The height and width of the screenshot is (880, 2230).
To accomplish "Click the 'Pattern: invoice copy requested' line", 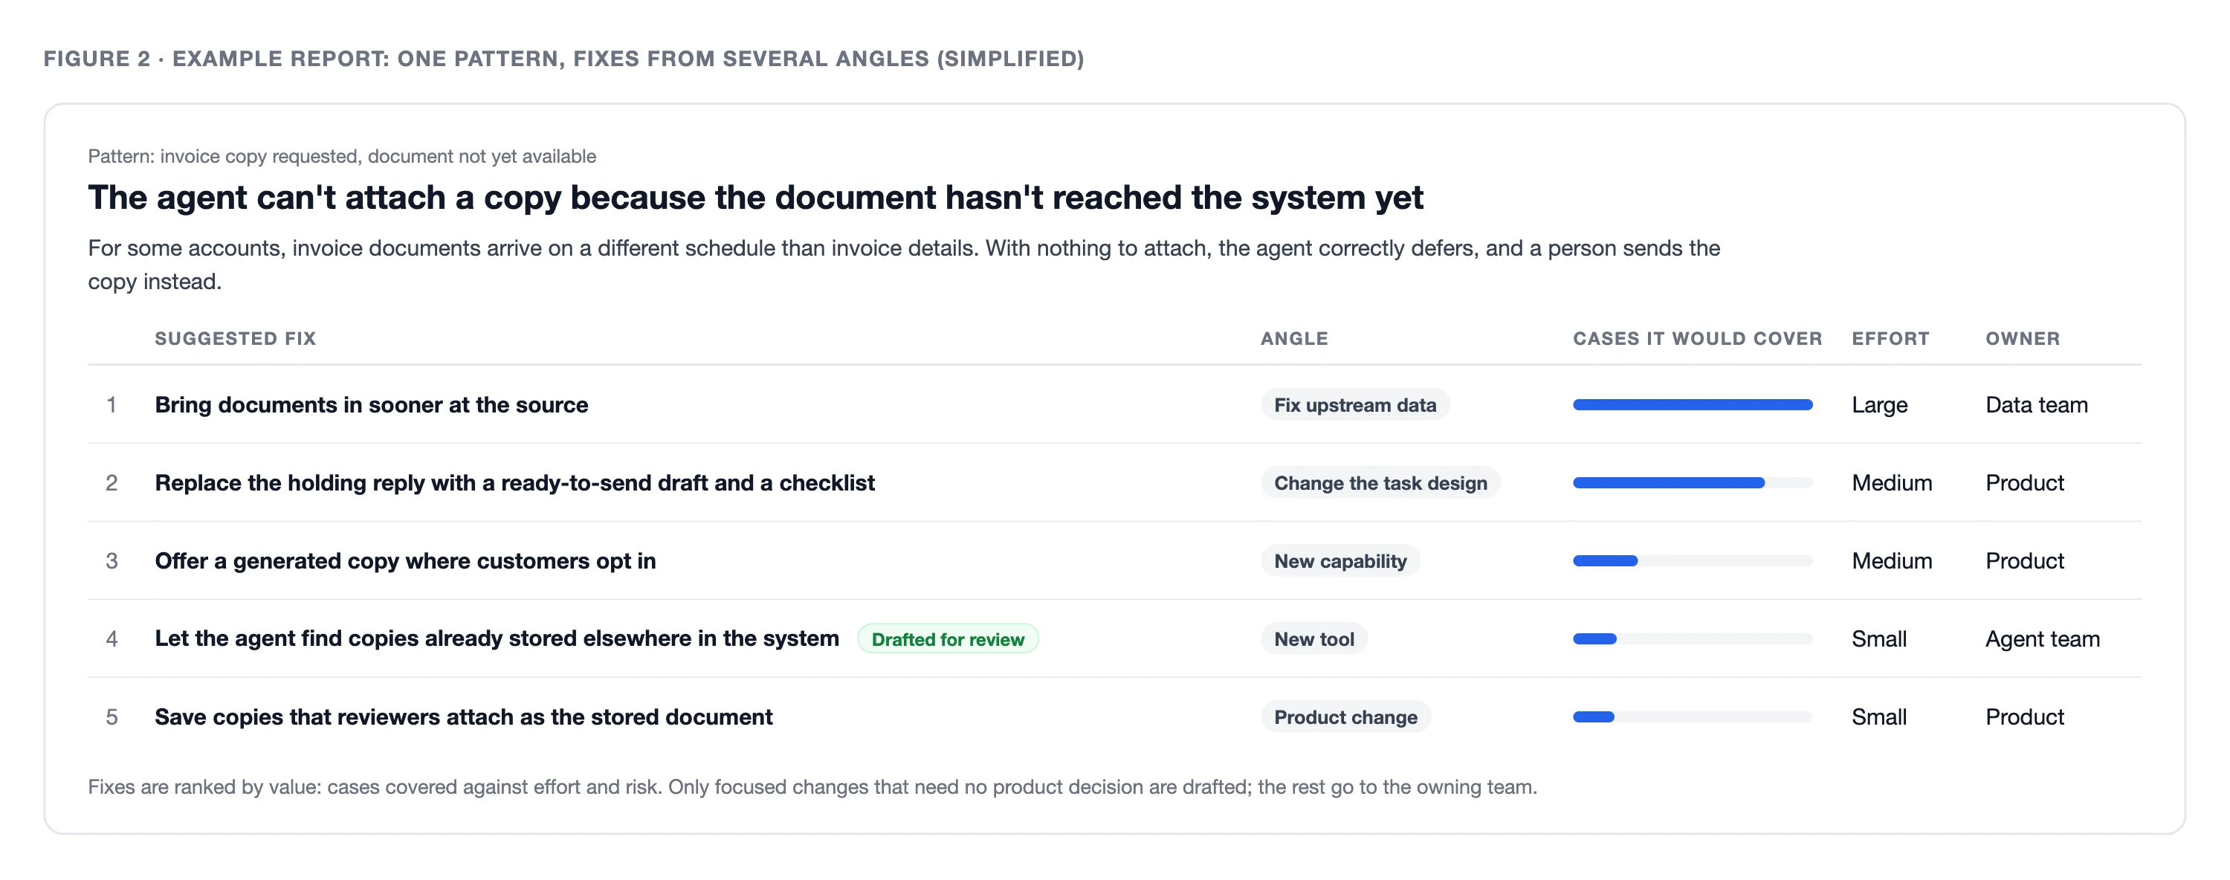I will (x=342, y=157).
